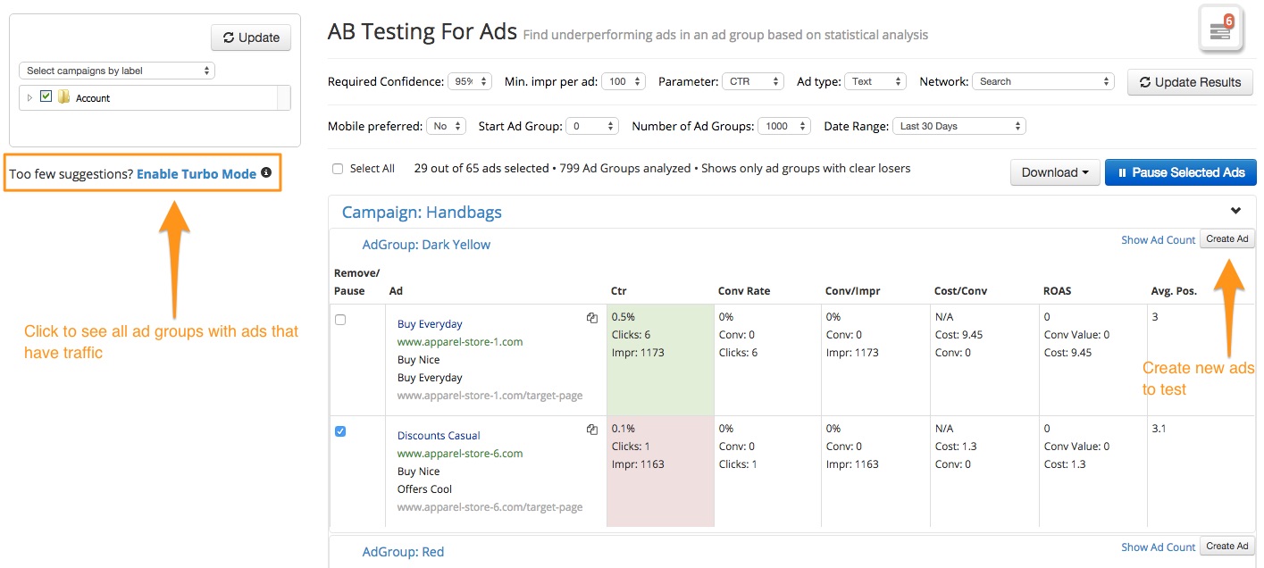Open Date Range dropdown

click(959, 126)
